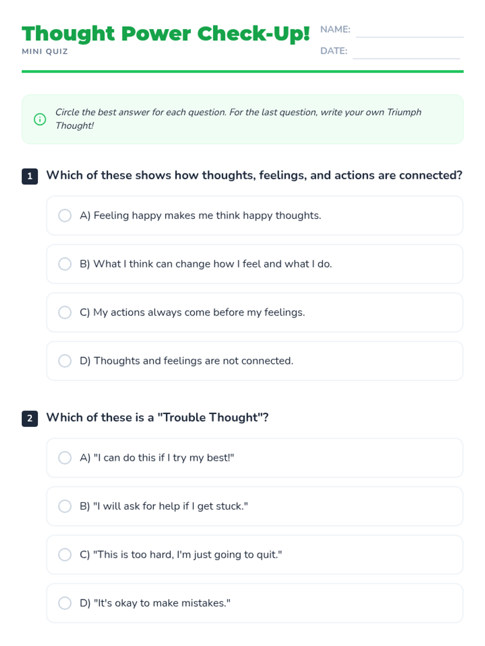
Task: Choose radio B 'I will ask for help'
Action: click(x=65, y=506)
